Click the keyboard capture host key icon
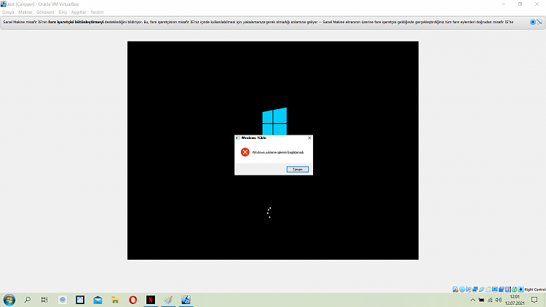 [521, 290]
